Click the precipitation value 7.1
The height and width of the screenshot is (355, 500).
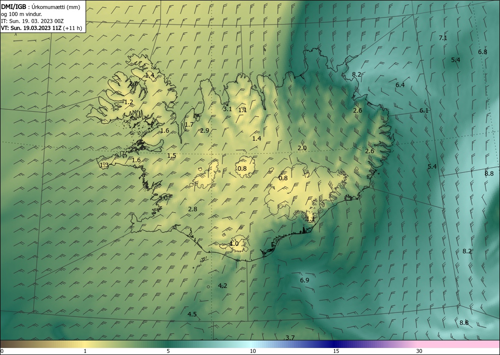pos(443,38)
